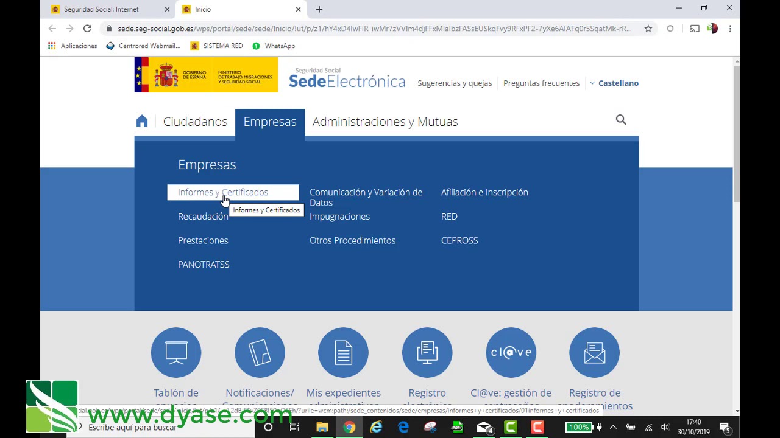Click the reload page button

[x=87, y=28]
